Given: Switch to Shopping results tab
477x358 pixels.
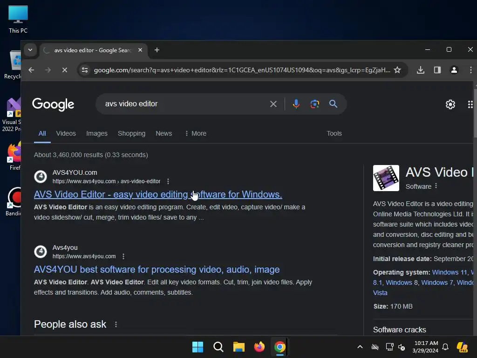Looking at the screenshot, I should pos(131,134).
